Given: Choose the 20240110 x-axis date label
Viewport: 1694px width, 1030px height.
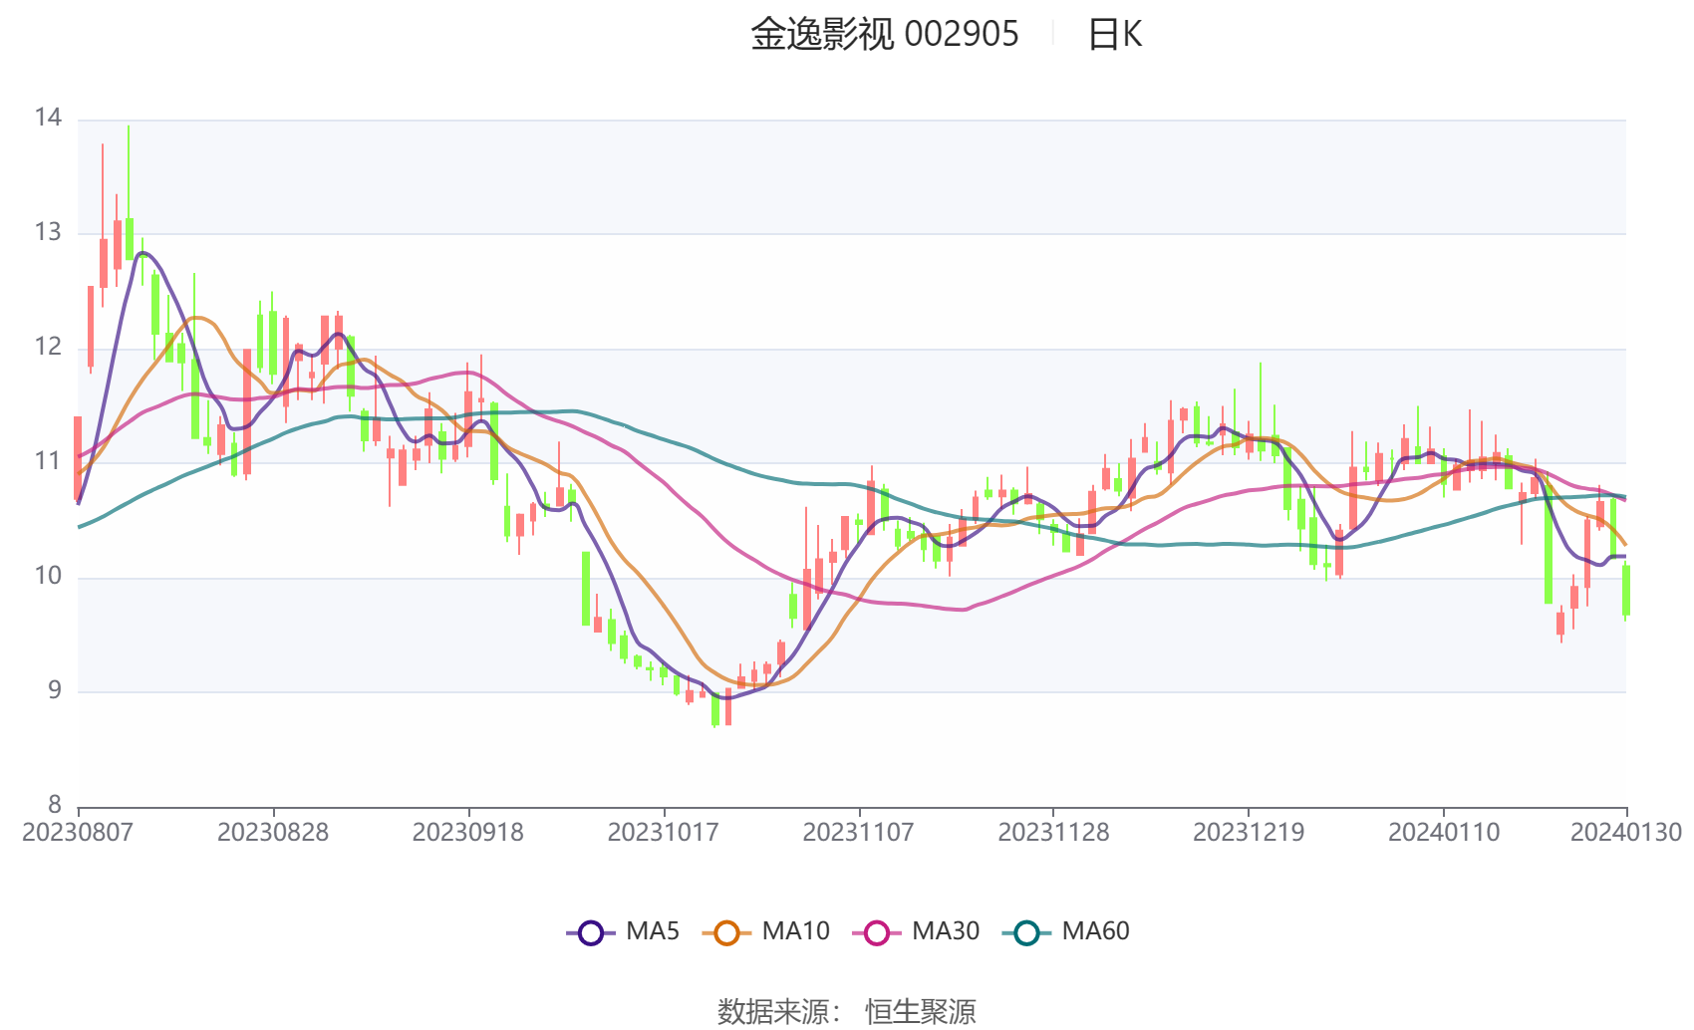Looking at the screenshot, I should (x=1444, y=833).
